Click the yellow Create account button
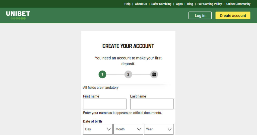Image resolution: width=257 pixels, height=135 pixels. coord(233,15)
